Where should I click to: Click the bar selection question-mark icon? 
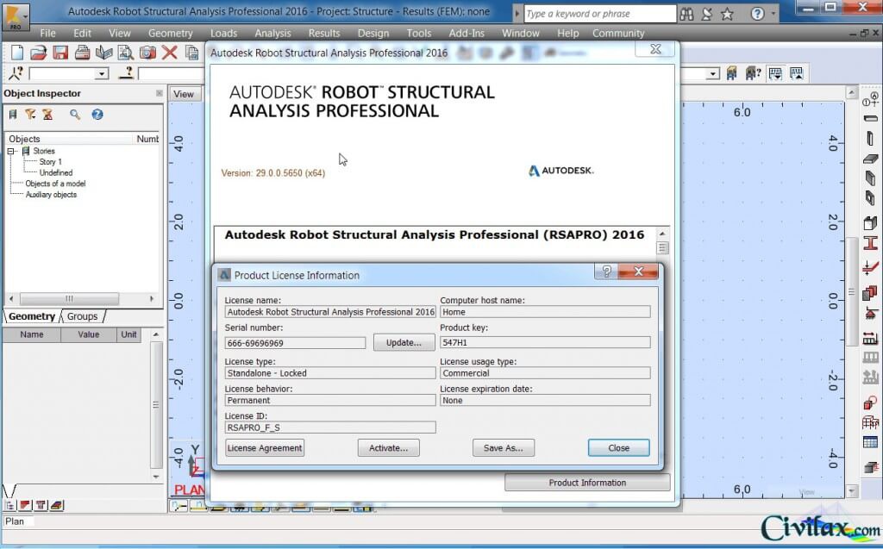[x=127, y=73]
